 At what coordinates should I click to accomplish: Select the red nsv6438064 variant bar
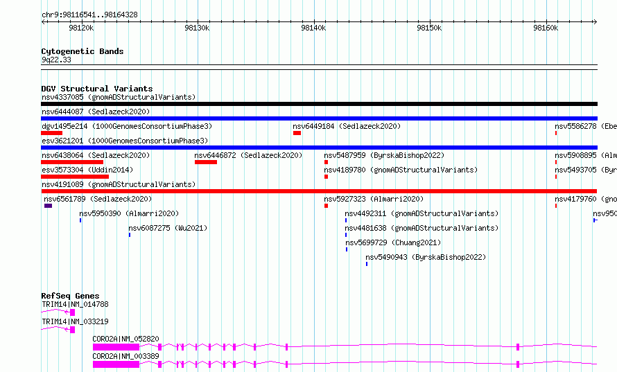pyautogui.click(x=72, y=162)
